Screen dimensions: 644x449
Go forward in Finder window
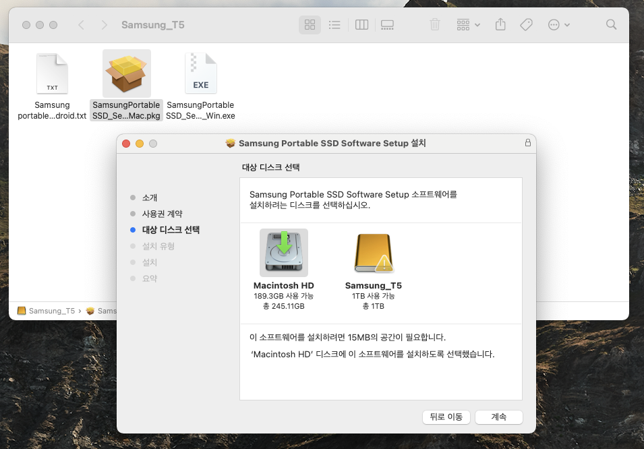[105, 25]
